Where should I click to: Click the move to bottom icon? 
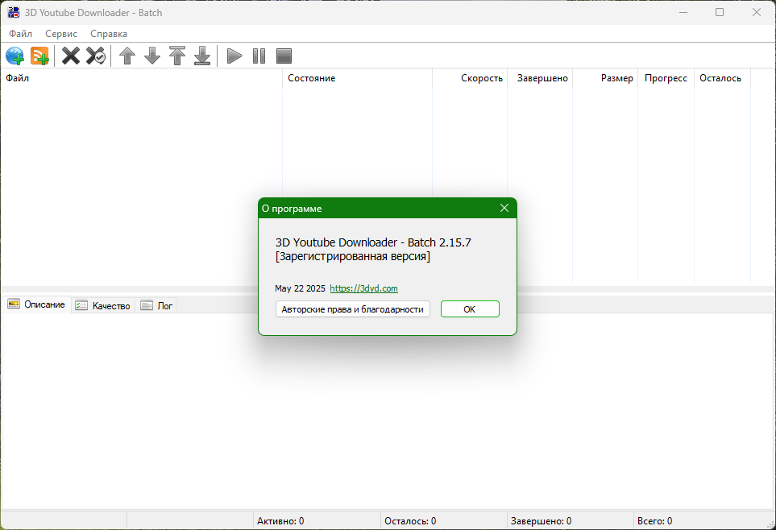pos(202,56)
